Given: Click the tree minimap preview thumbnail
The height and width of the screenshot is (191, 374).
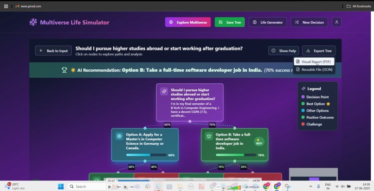Looking at the screenshot, I should pos(313,174).
